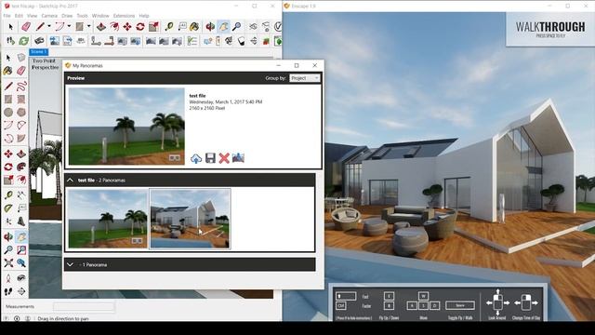Open the Line tool dropdown arrow in top toolbar

tap(49, 27)
